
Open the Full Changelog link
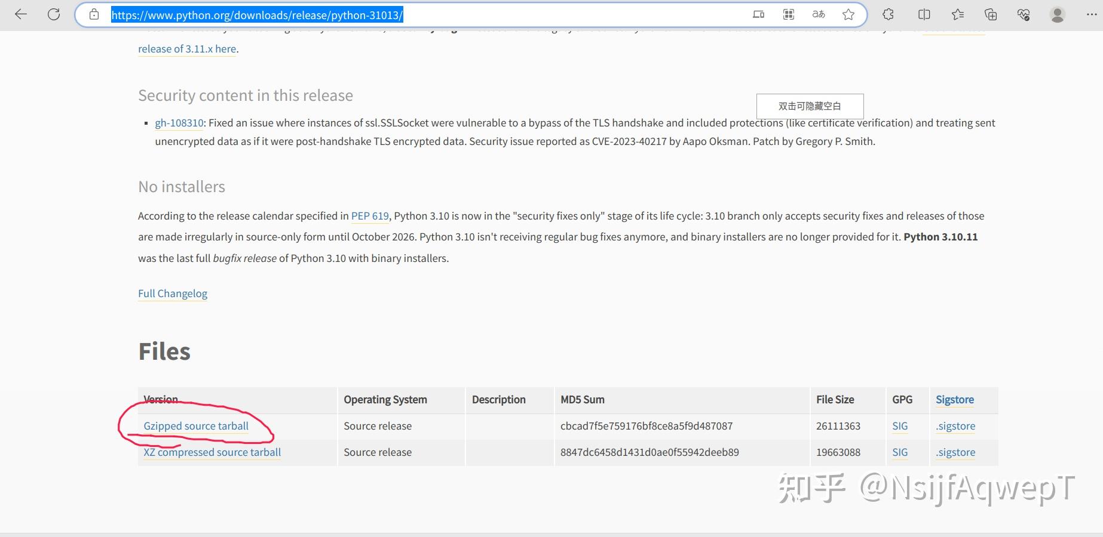[x=172, y=293]
